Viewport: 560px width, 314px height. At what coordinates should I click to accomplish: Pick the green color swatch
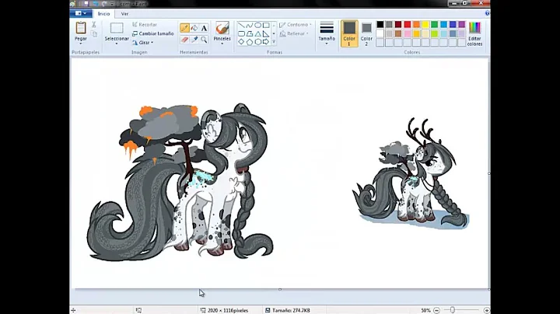[434, 24]
